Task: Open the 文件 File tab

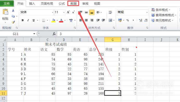Action: click(7, 4)
